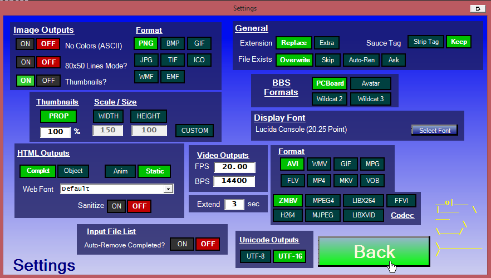The image size is (491, 278).
Task: Set Unicode output to UTF-8
Action: 256,256
